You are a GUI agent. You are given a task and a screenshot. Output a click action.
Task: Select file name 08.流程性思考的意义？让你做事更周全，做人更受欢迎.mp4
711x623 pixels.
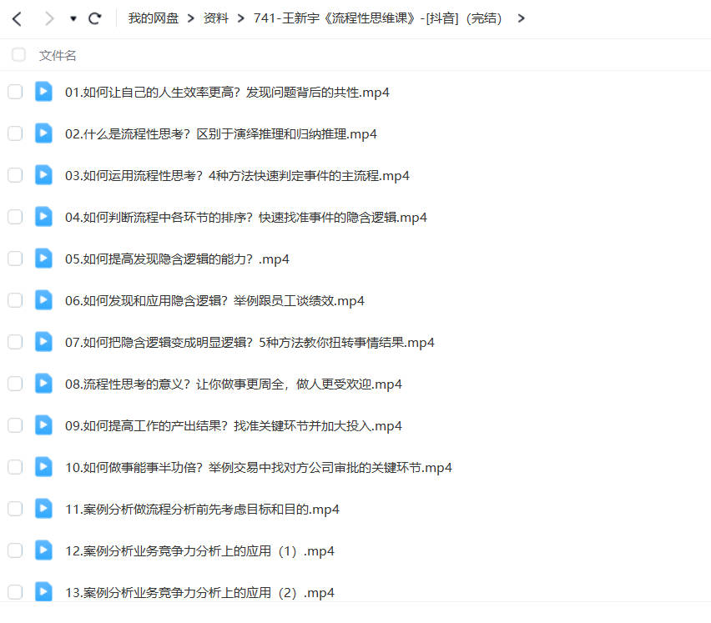click(x=234, y=384)
